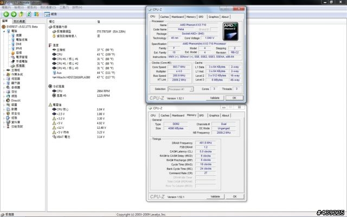Open Graphics tab in bottom CPU-Z window
The width and height of the screenshot is (347, 217).
(x=214, y=115)
